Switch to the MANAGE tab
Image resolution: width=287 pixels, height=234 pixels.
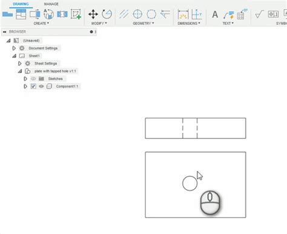(x=51, y=4)
